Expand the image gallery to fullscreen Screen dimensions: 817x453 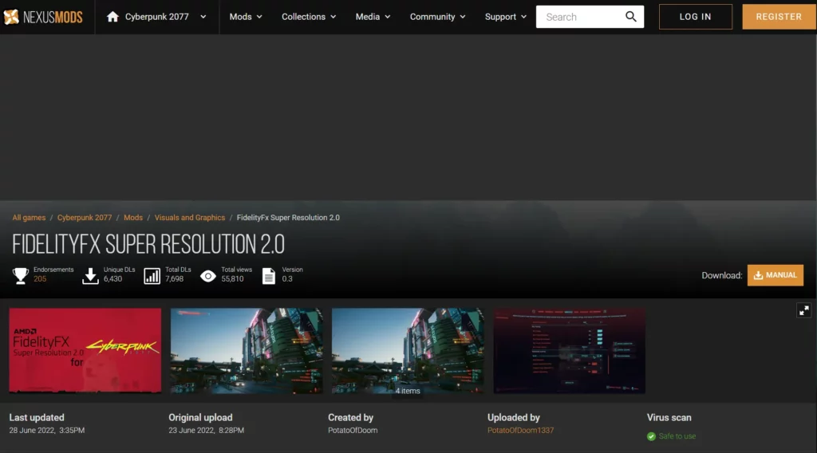(803, 310)
